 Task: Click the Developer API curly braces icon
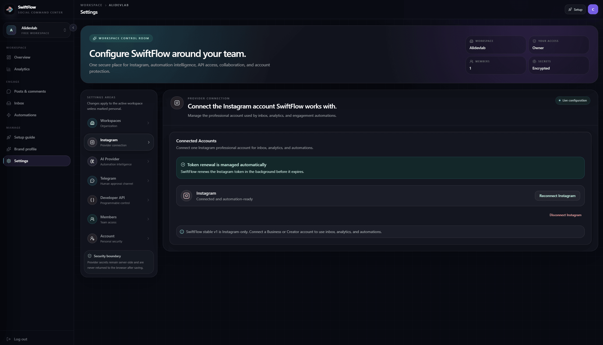coord(92,200)
